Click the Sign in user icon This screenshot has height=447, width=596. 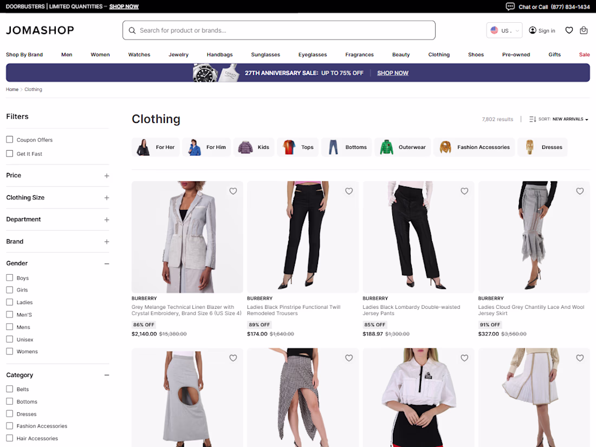(533, 30)
